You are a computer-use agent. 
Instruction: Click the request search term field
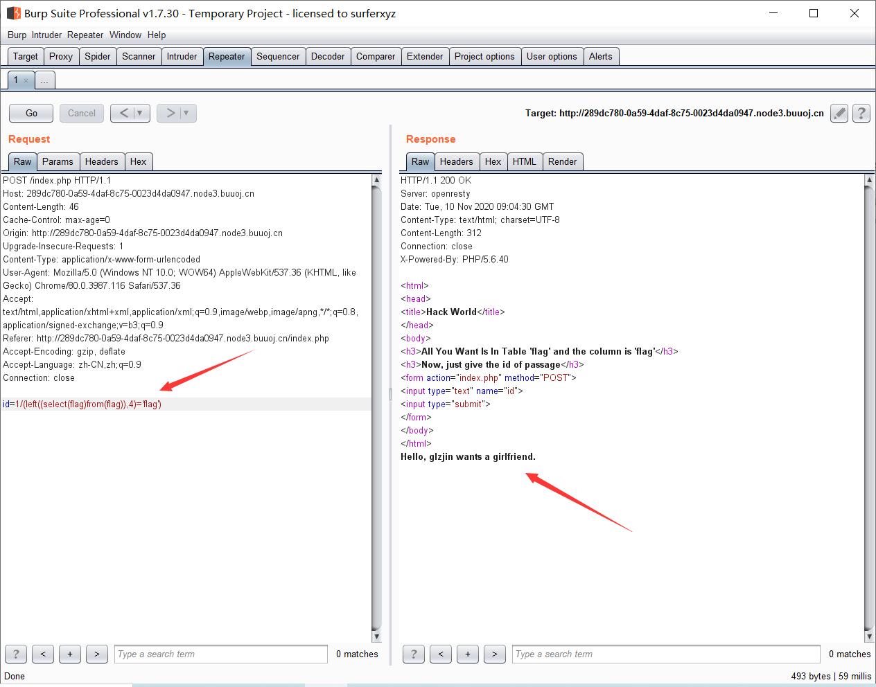click(221, 654)
